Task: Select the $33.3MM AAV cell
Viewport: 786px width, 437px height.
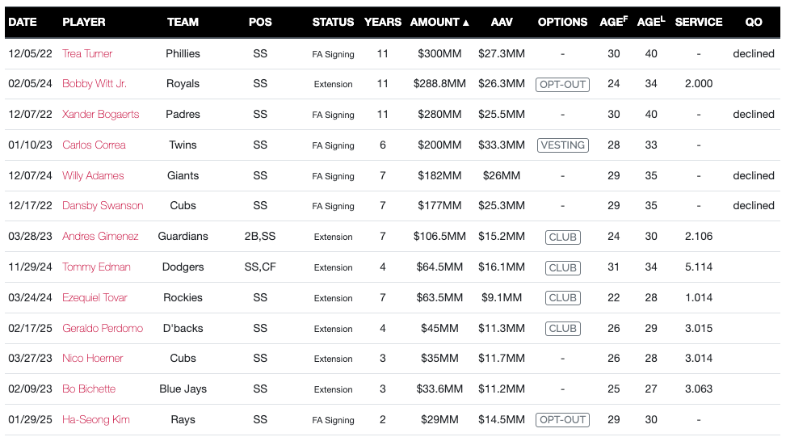Action: coord(502,145)
